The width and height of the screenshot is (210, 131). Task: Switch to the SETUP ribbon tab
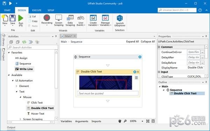(x=51, y=10)
